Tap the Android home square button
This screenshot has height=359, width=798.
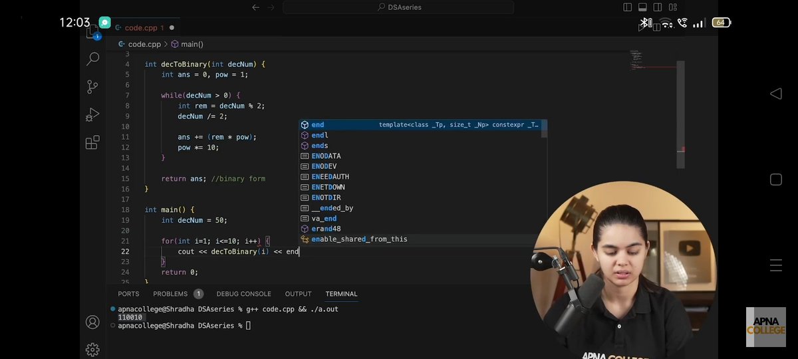click(x=775, y=179)
